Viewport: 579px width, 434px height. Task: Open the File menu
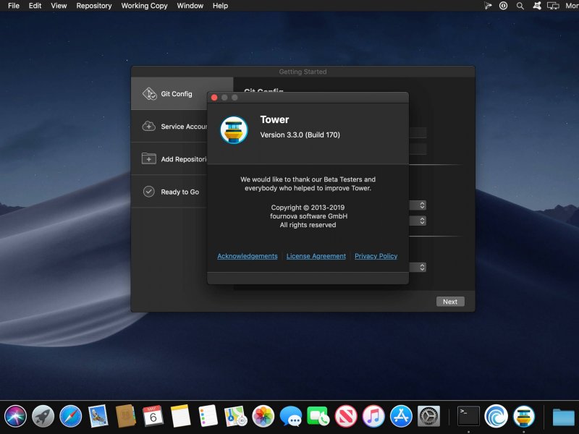point(14,6)
